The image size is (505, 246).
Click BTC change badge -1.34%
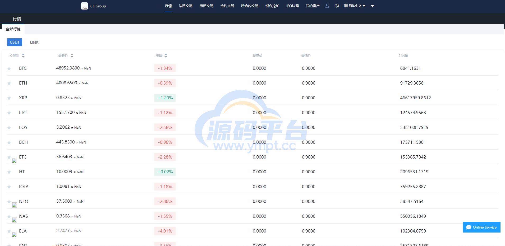point(165,68)
